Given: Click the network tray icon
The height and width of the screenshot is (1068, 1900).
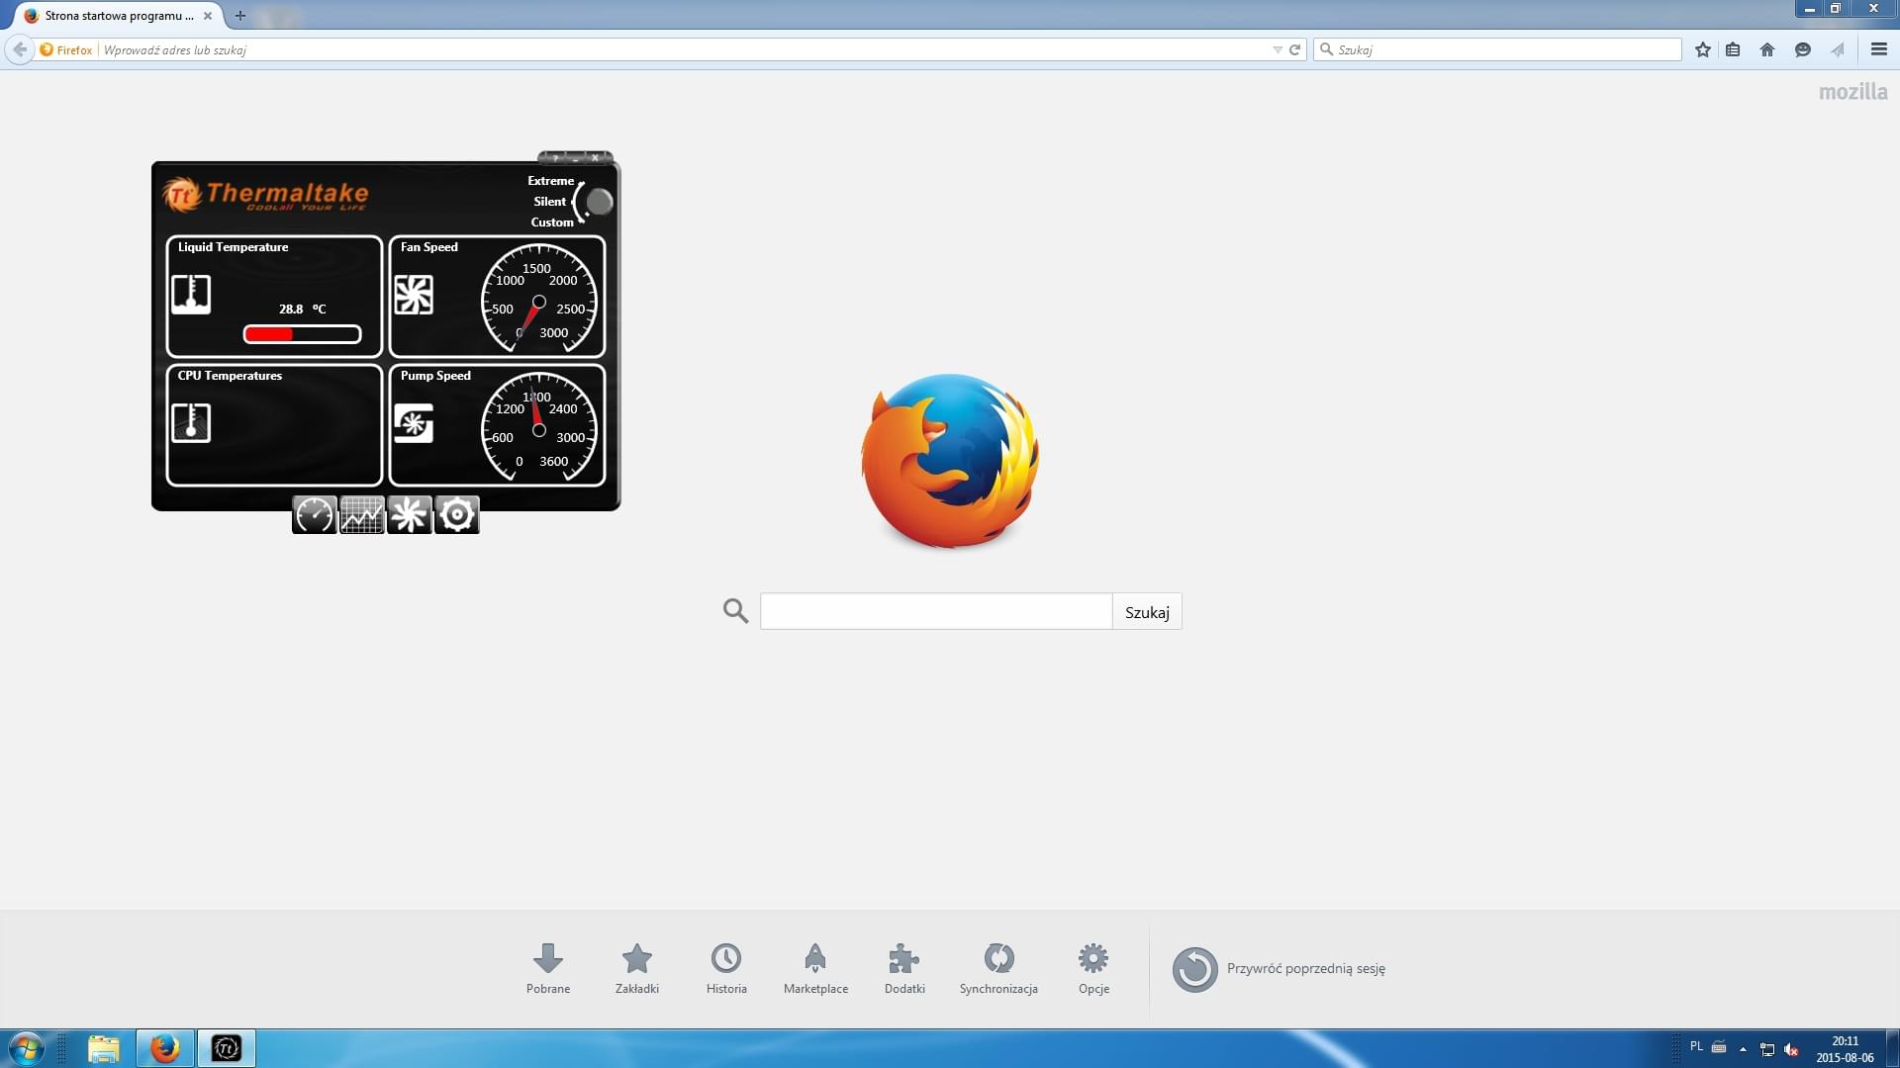Looking at the screenshot, I should [x=1767, y=1049].
